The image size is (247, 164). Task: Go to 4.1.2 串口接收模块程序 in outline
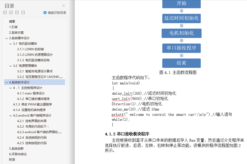pos(33,99)
